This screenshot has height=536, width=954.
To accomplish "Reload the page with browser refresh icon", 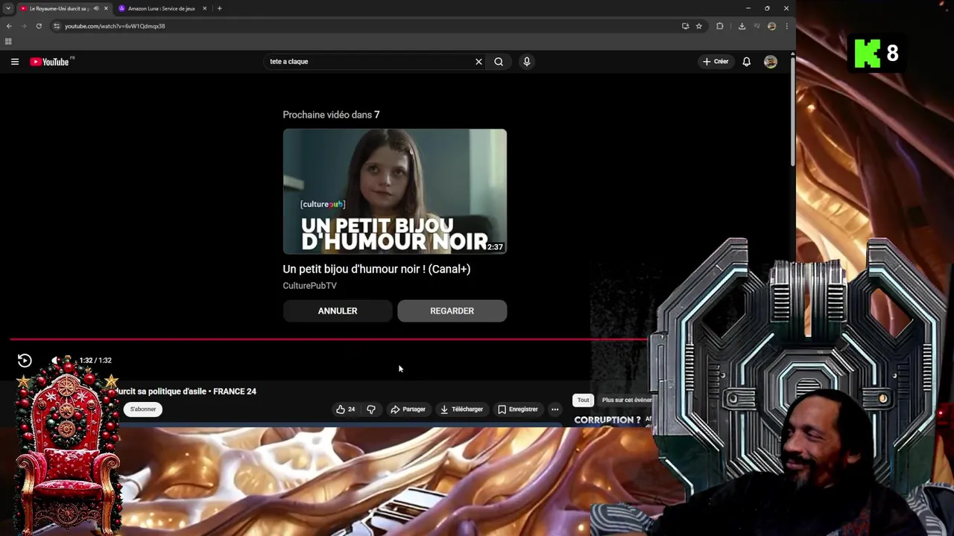I will pos(39,26).
